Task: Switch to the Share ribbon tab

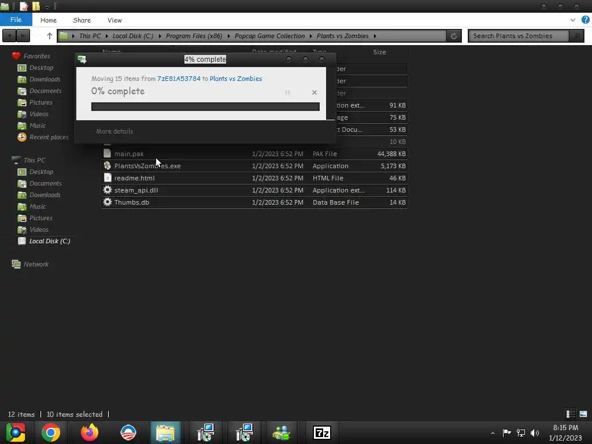Action: pos(82,20)
